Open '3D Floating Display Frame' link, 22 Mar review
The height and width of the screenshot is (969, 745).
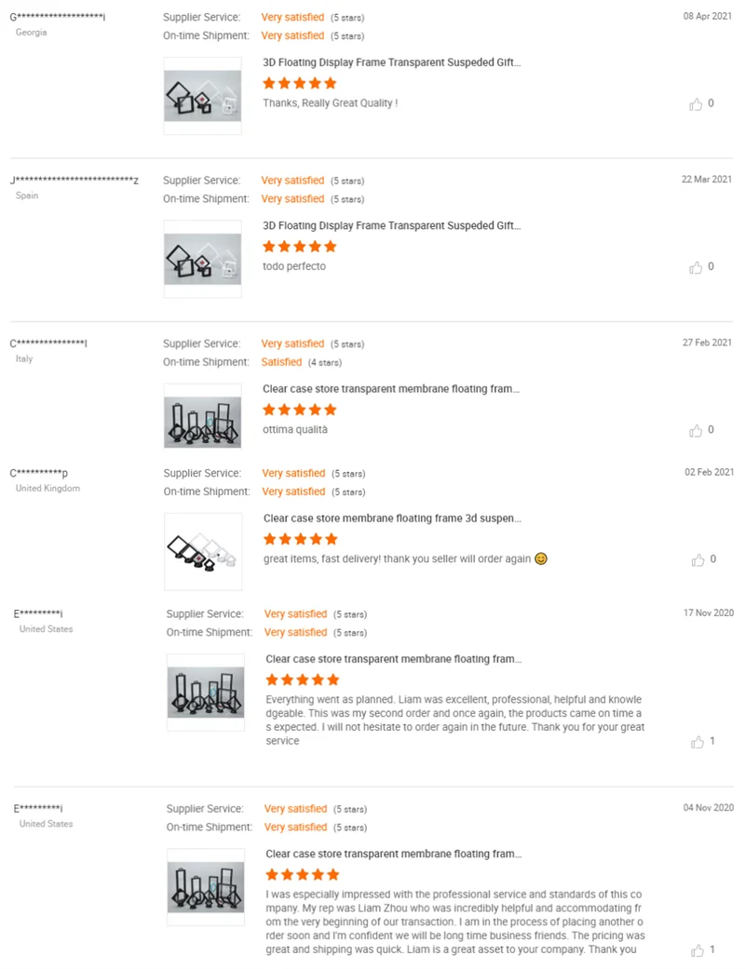pos(392,226)
